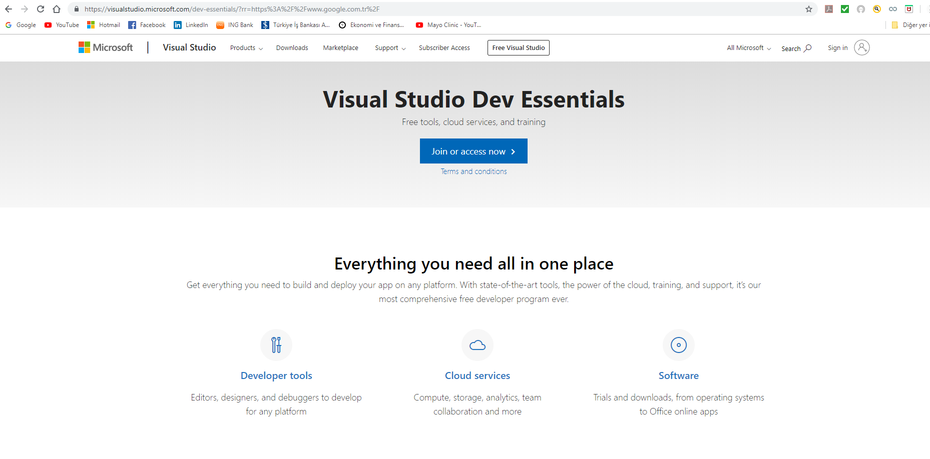Click the Cloud services cloud icon
The width and height of the screenshot is (930, 459).
(478, 345)
